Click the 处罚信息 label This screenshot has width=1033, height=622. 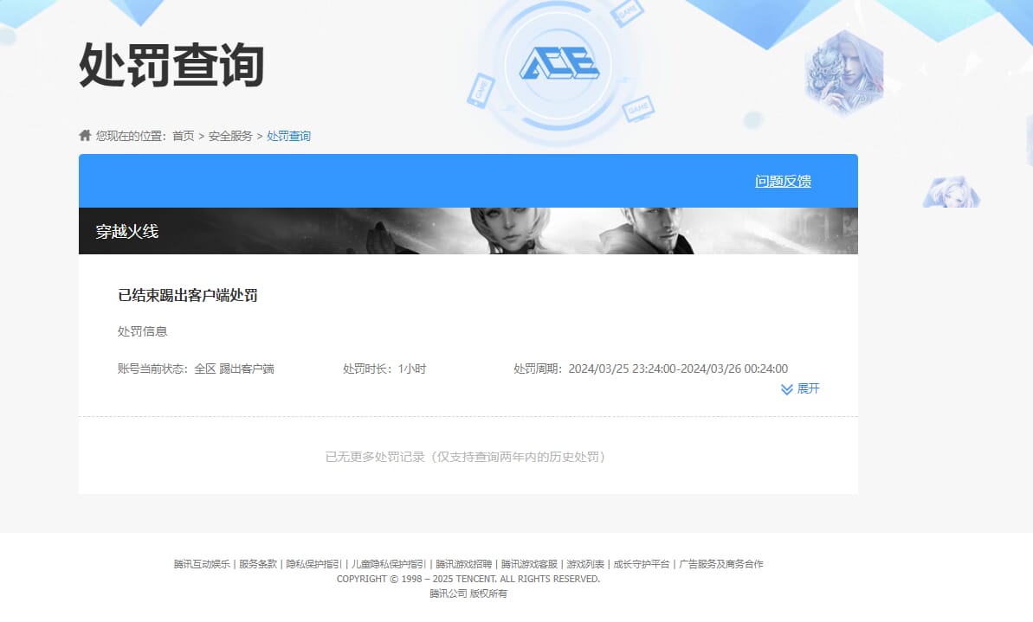(x=142, y=331)
